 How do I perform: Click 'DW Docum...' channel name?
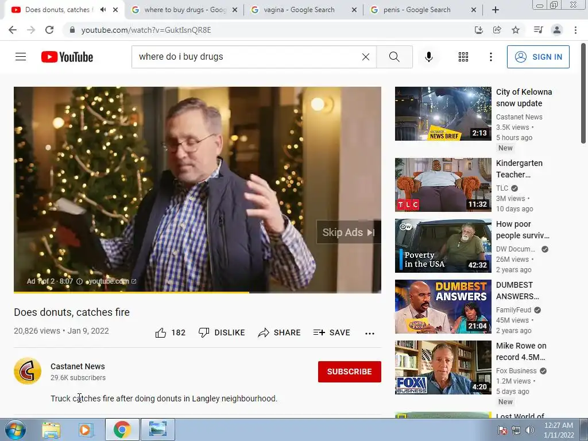coord(515,249)
